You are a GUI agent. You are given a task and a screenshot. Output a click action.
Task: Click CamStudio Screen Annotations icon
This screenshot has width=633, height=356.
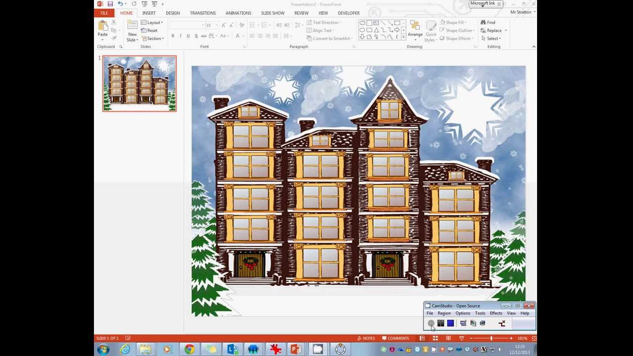473,323
